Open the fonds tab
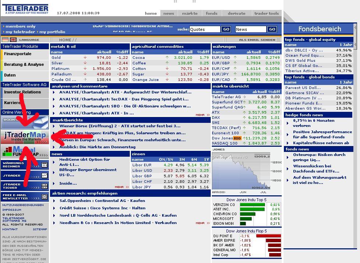 point(212,13)
